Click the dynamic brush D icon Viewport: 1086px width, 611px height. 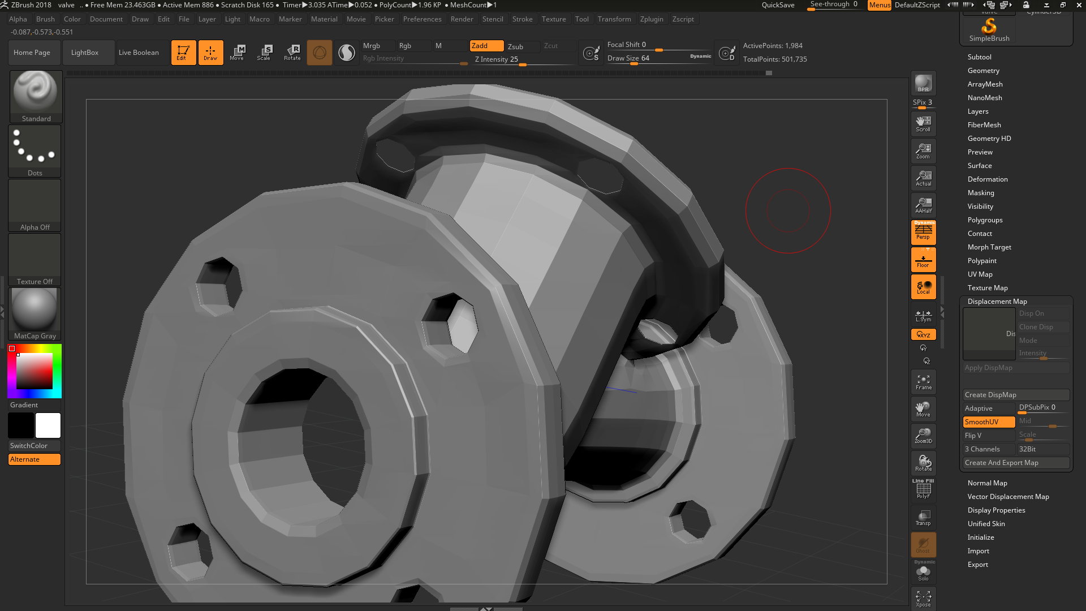click(x=727, y=53)
